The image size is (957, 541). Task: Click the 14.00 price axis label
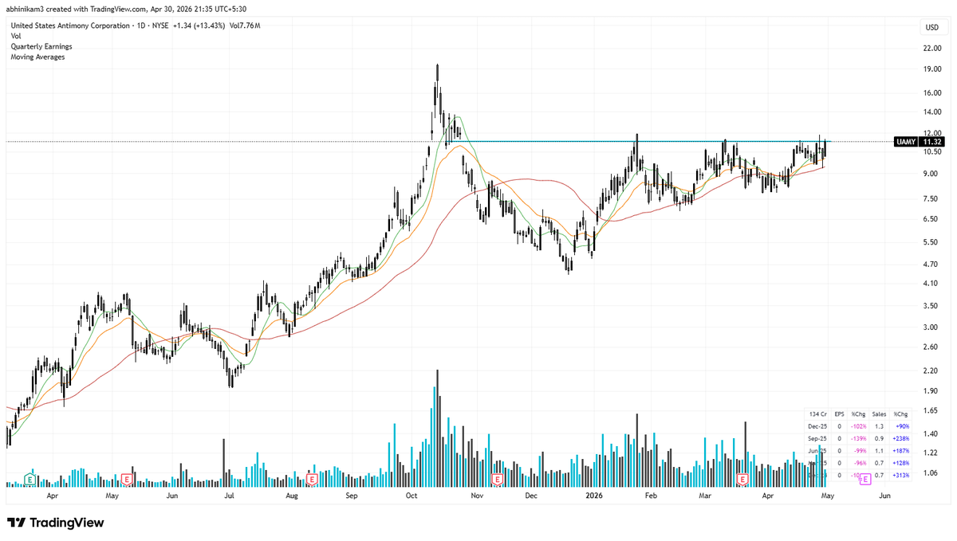click(x=931, y=112)
